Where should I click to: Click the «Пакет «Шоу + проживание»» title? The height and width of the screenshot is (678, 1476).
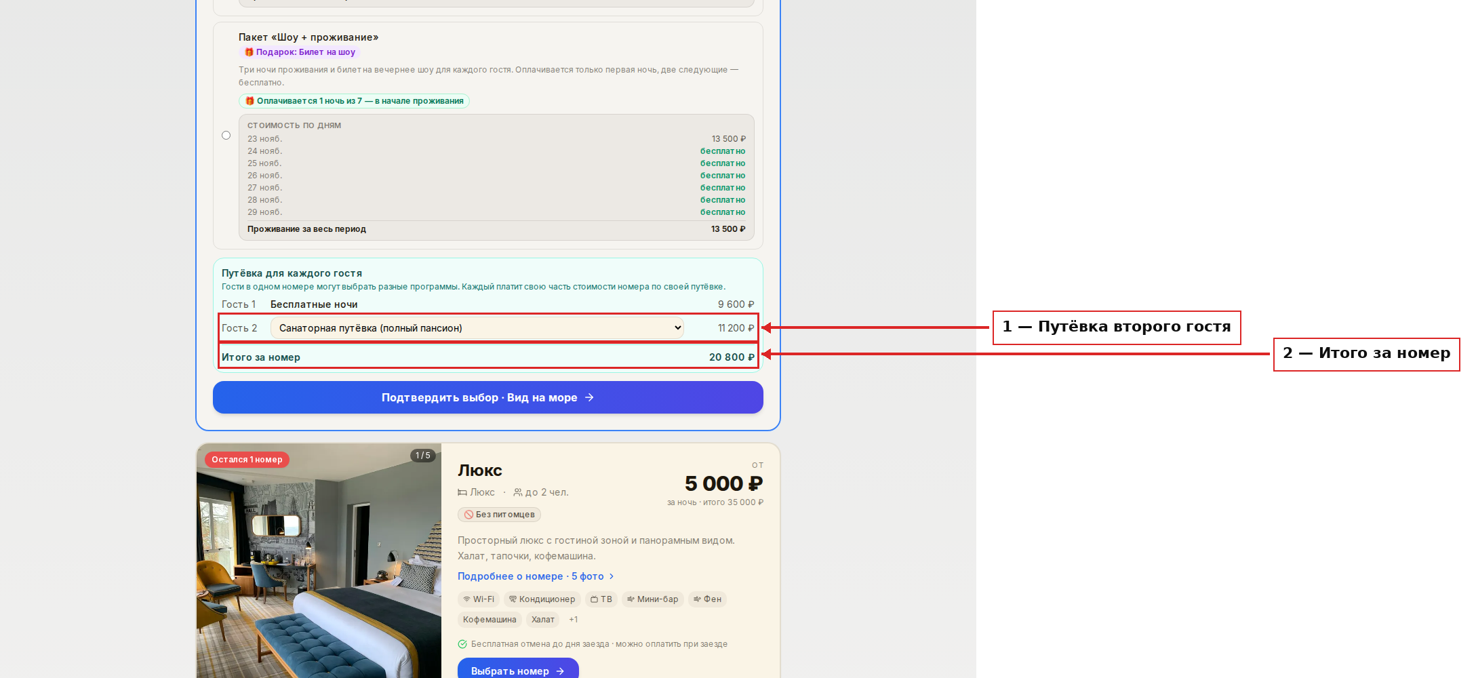(308, 37)
